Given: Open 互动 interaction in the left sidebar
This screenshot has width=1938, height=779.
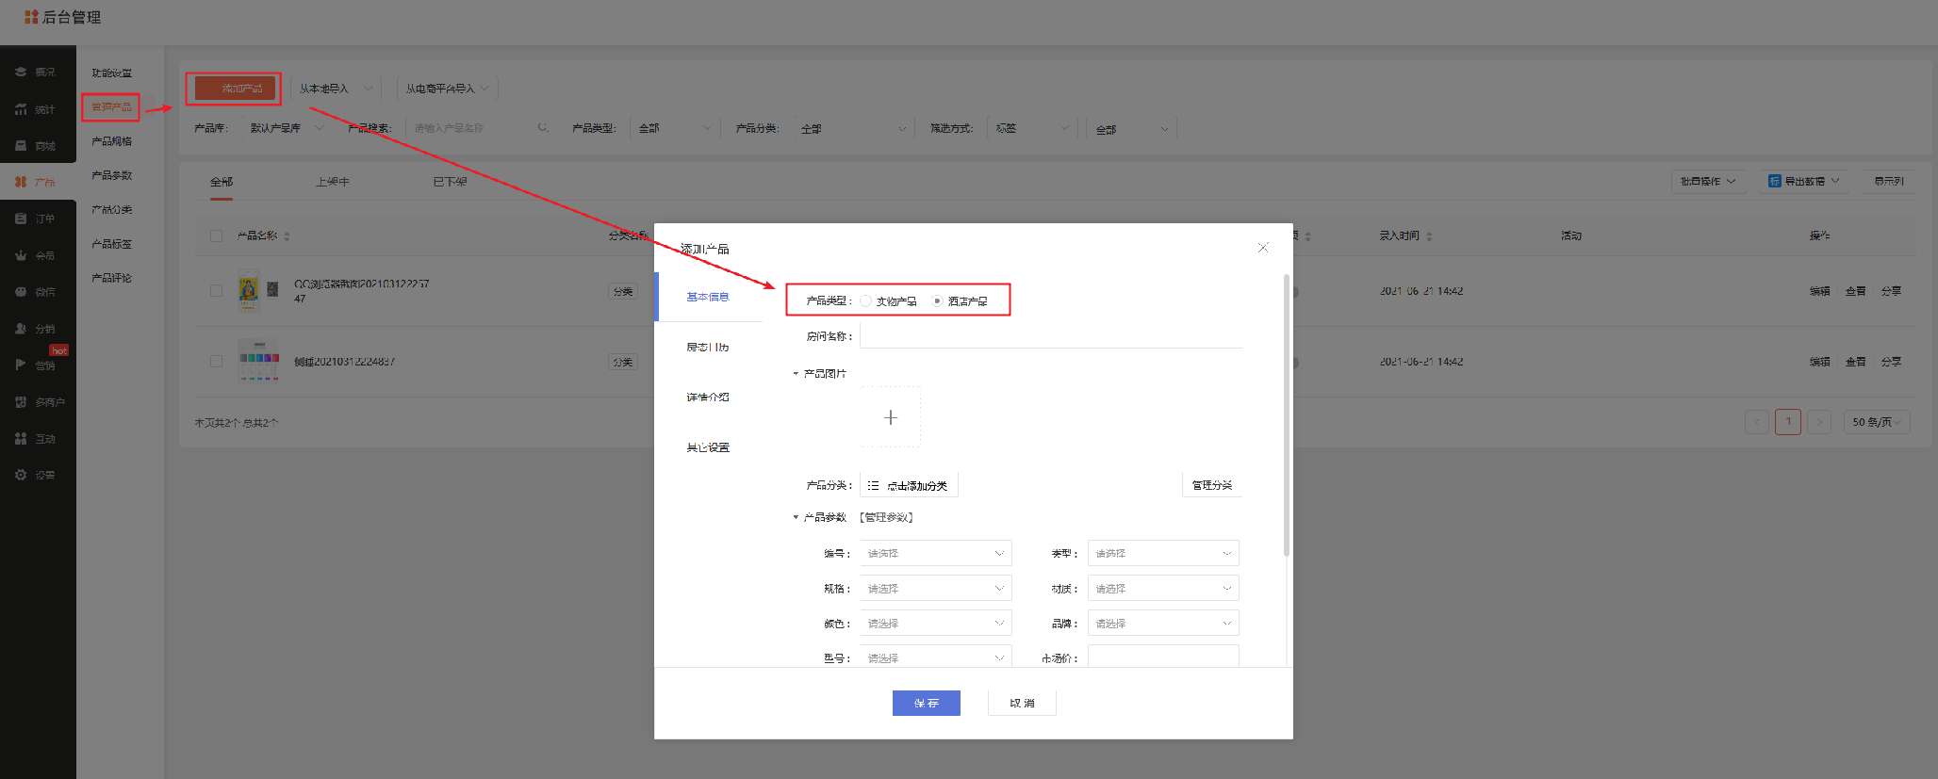Looking at the screenshot, I should click(36, 439).
